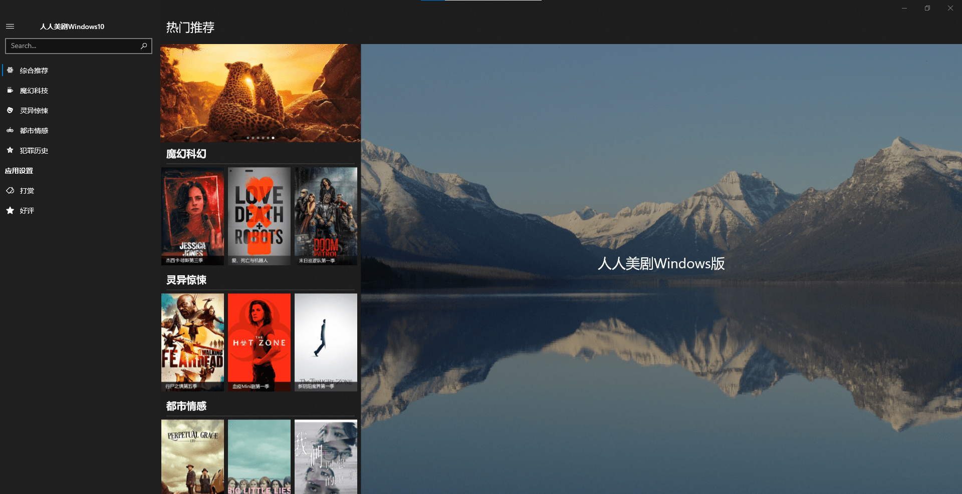Select the first carousel page dot
This screenshot has height=494, width=962.
248,138
